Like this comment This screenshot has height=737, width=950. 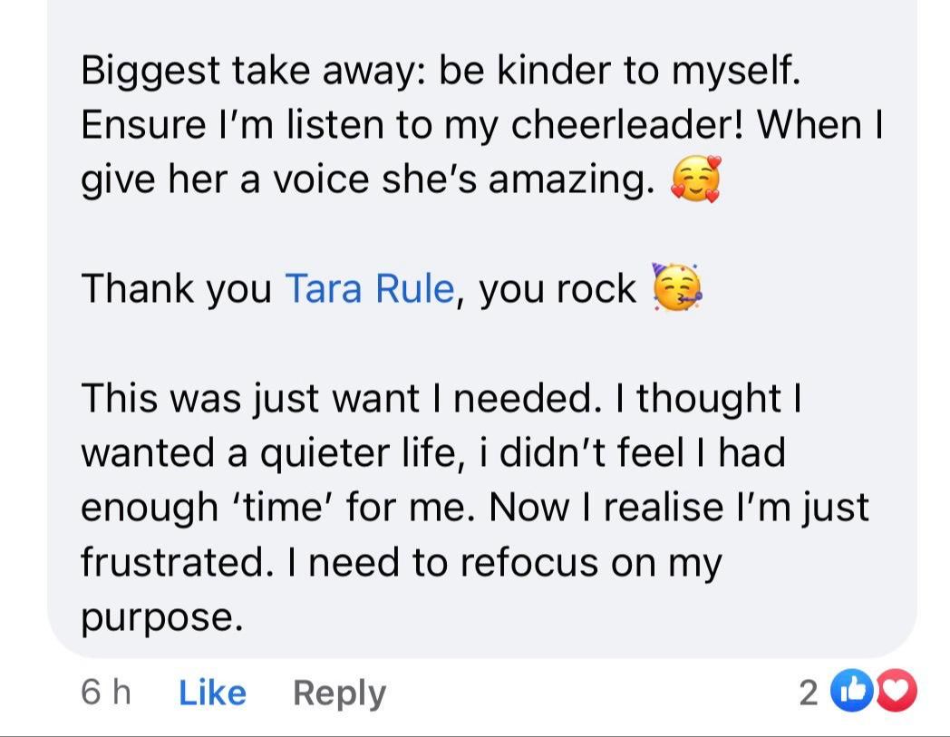(x=212, y=692)
